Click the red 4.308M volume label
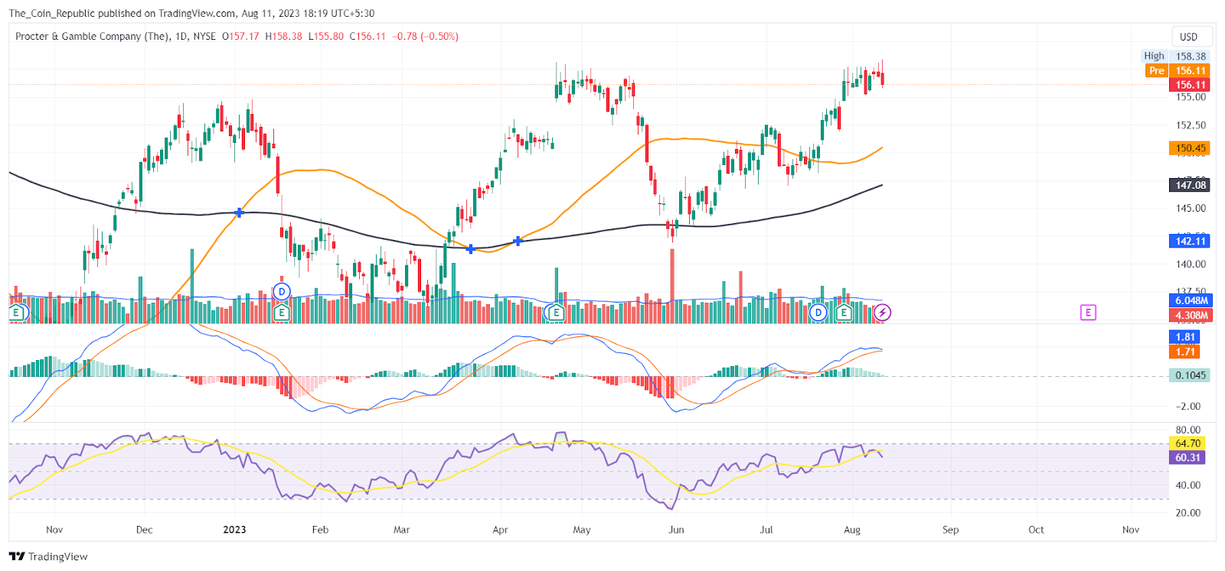Image resolution: width=1225 pixels, height=571 pixels. click(1191, 315)
